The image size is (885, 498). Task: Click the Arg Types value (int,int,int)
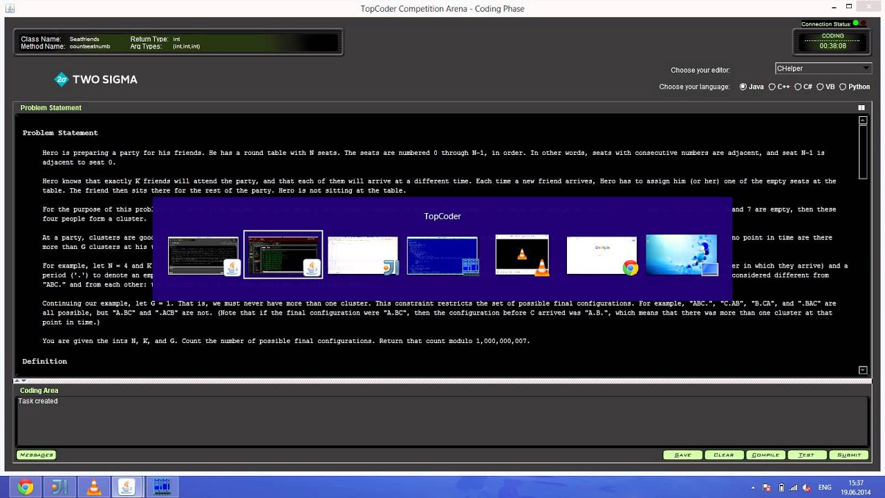pos(187,46)
